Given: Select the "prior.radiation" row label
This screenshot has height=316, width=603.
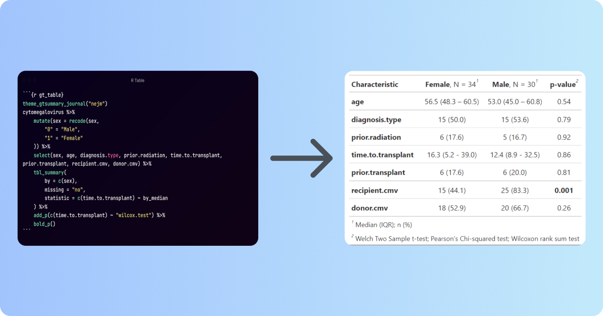Looking at the screenshot, I should (376, 137).
